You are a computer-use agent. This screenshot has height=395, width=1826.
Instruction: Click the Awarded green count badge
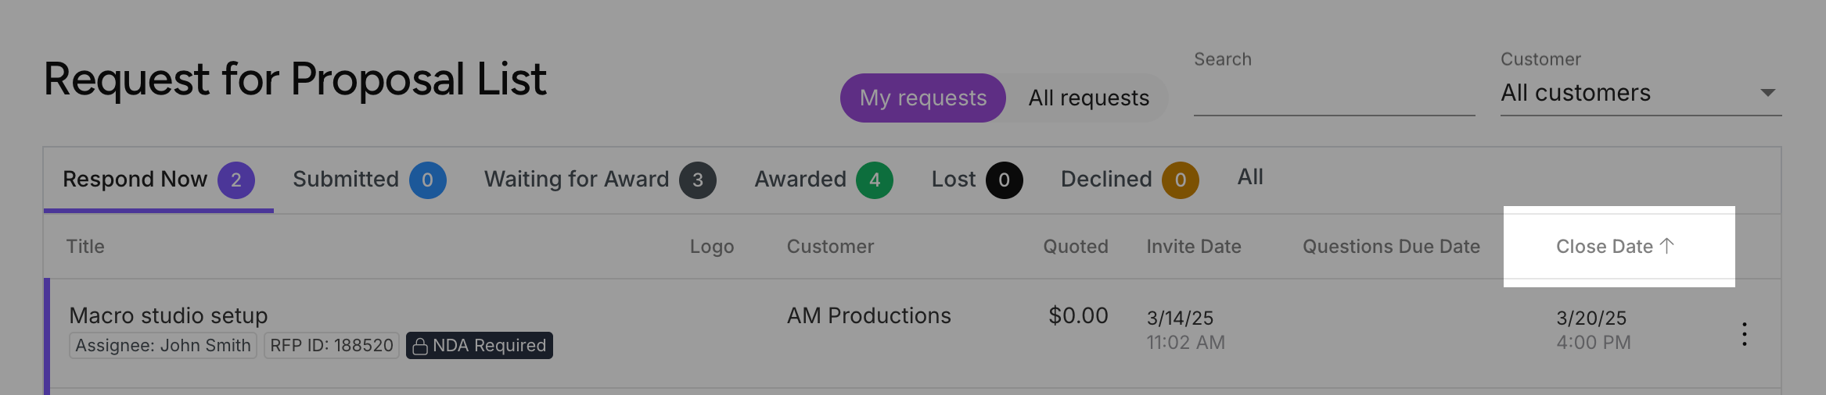(x=874, y=180)
